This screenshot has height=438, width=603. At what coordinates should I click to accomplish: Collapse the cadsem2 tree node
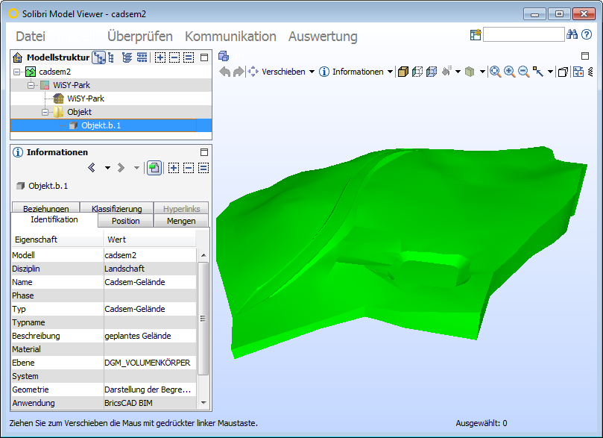pyautogui.click(x=18, y=72)
